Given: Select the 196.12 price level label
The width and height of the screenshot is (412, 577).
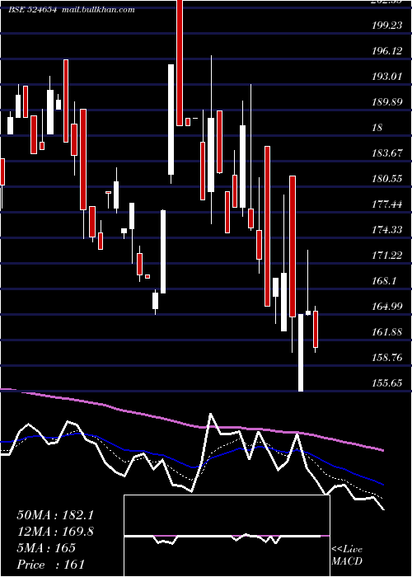Looking at the screenshot, I should 387,51.
